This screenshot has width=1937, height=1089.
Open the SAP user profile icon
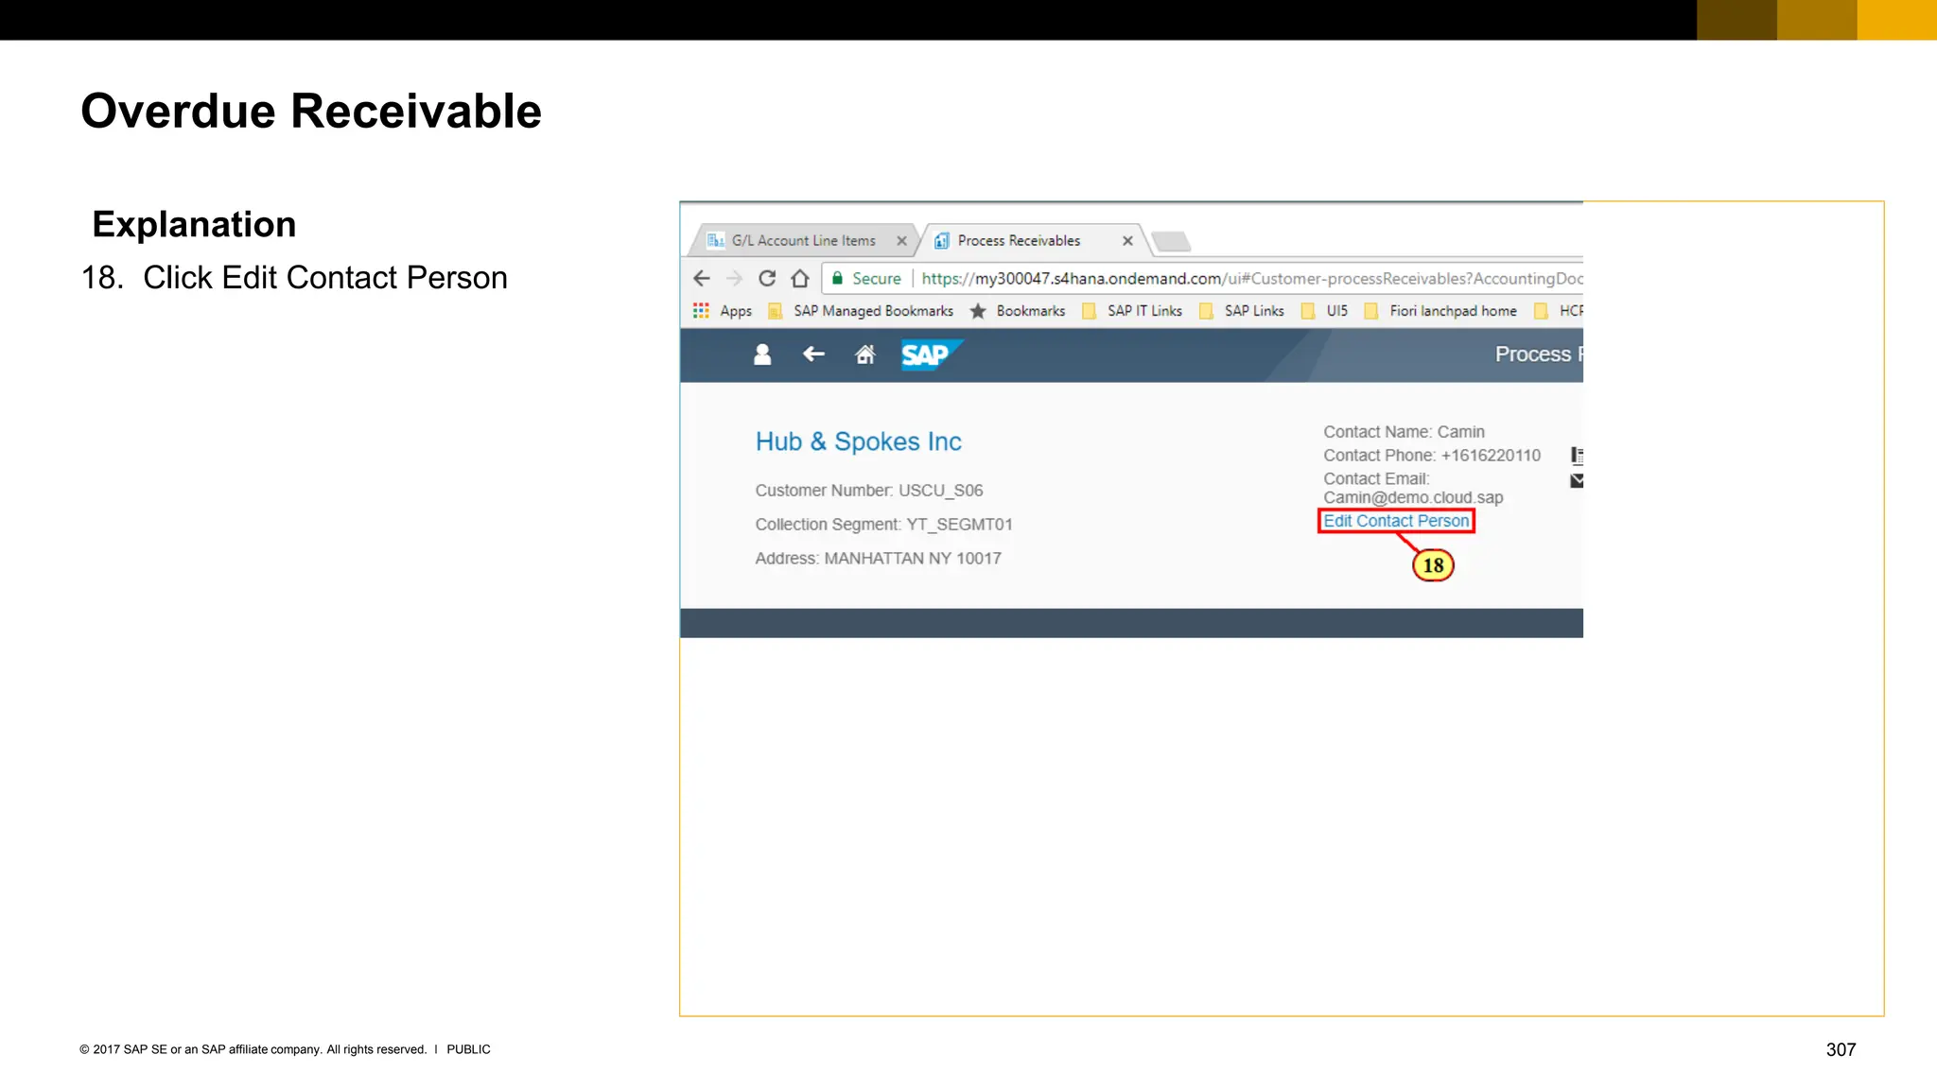pyautogui.click(x=762, y=354)
